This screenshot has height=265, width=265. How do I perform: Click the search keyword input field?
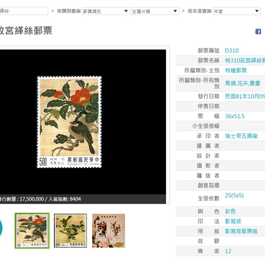(24, 11)
